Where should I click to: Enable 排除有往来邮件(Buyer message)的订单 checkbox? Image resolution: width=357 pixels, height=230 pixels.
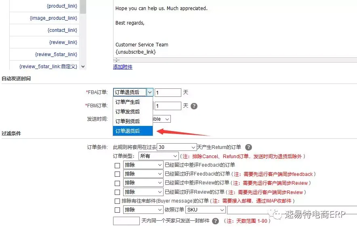pos(117,201)
